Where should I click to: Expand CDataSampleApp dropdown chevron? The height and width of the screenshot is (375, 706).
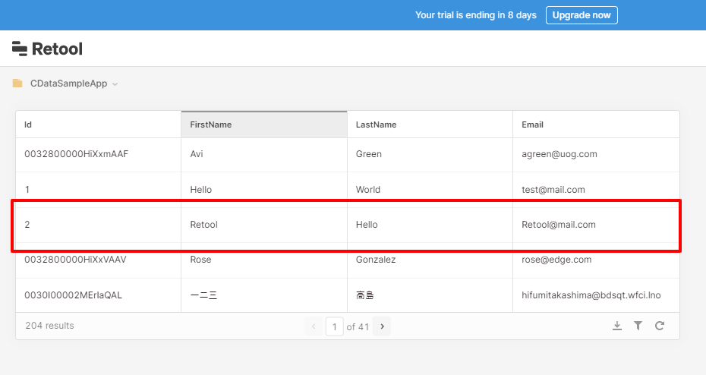coord(115,84)
